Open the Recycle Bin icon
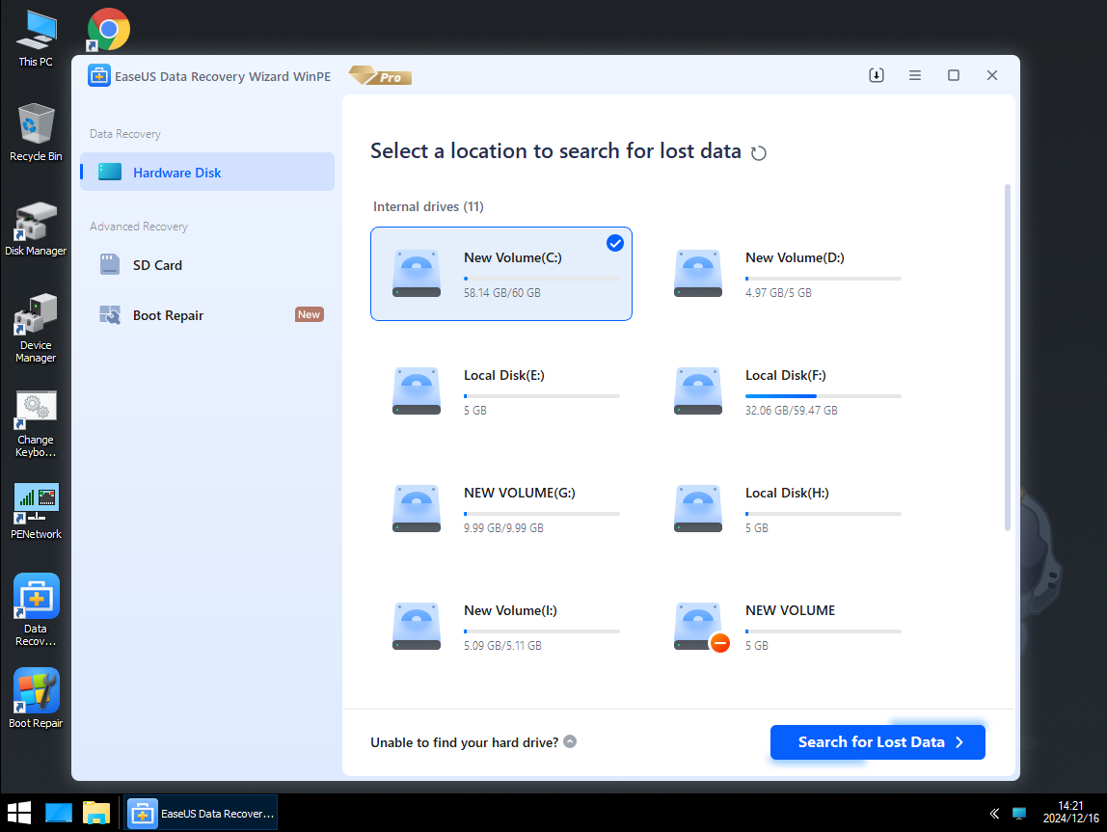Viewport: 1107px width, 832px height. tap(36, 133)
